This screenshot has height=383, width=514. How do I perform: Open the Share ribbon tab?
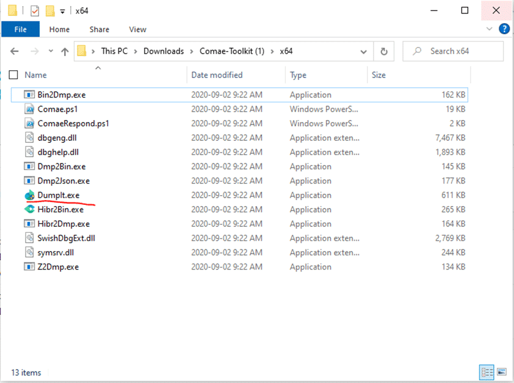click(x=100, y=29)
